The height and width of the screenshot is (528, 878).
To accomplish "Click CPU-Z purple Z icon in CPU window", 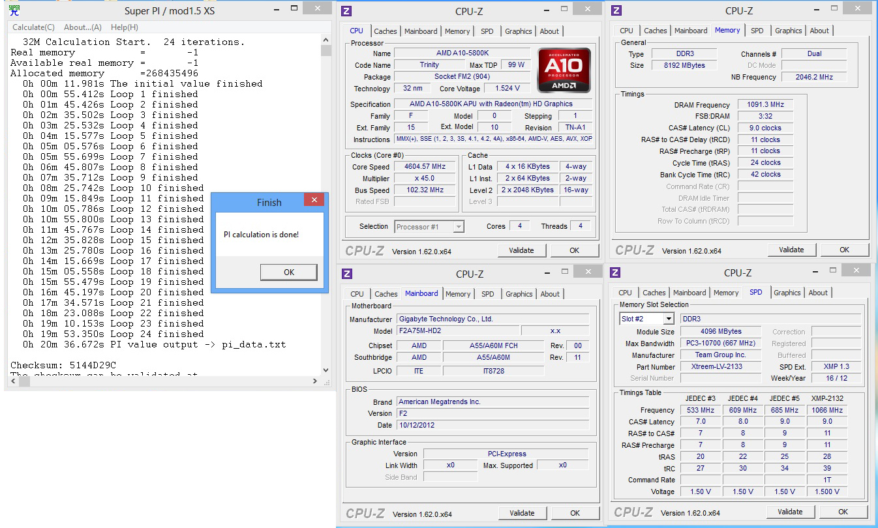I will (346, 10).
